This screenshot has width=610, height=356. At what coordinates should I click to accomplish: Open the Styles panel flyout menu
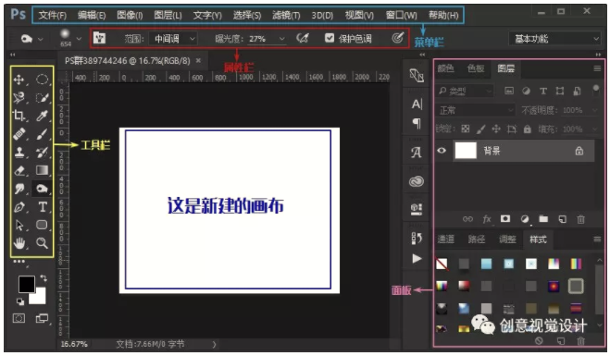[597, 239]
